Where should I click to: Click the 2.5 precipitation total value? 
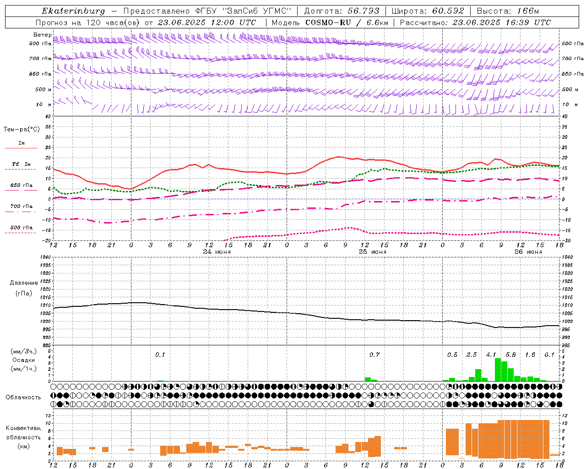coord(472,355)
